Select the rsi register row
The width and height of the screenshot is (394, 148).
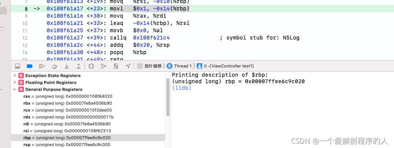[x=88, y=131]
